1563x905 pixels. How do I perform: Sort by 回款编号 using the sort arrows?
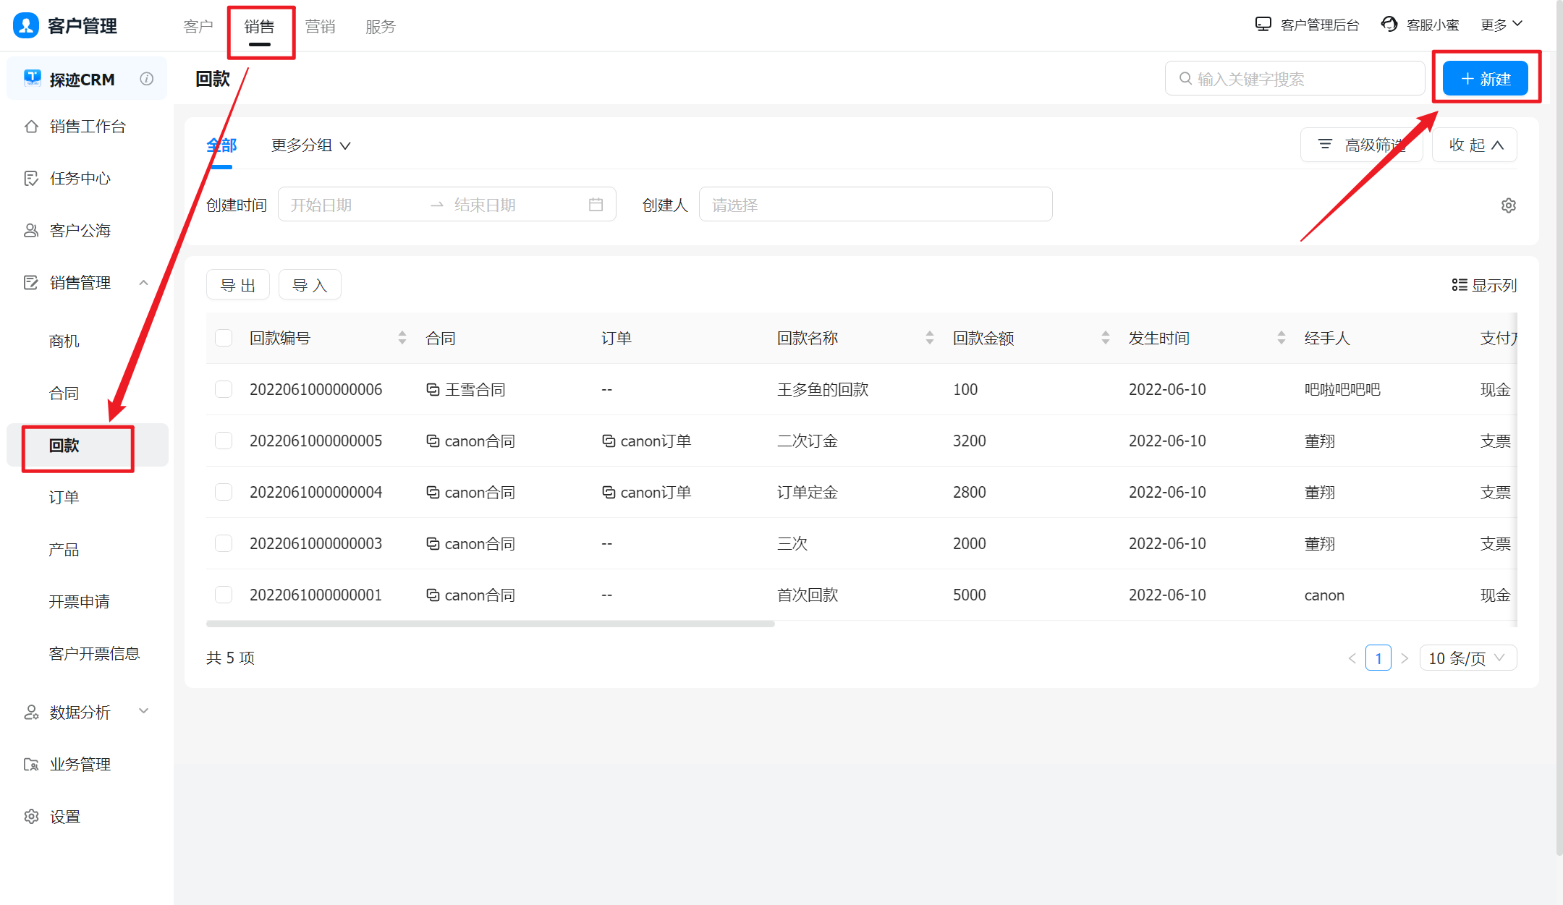(402, 338)
